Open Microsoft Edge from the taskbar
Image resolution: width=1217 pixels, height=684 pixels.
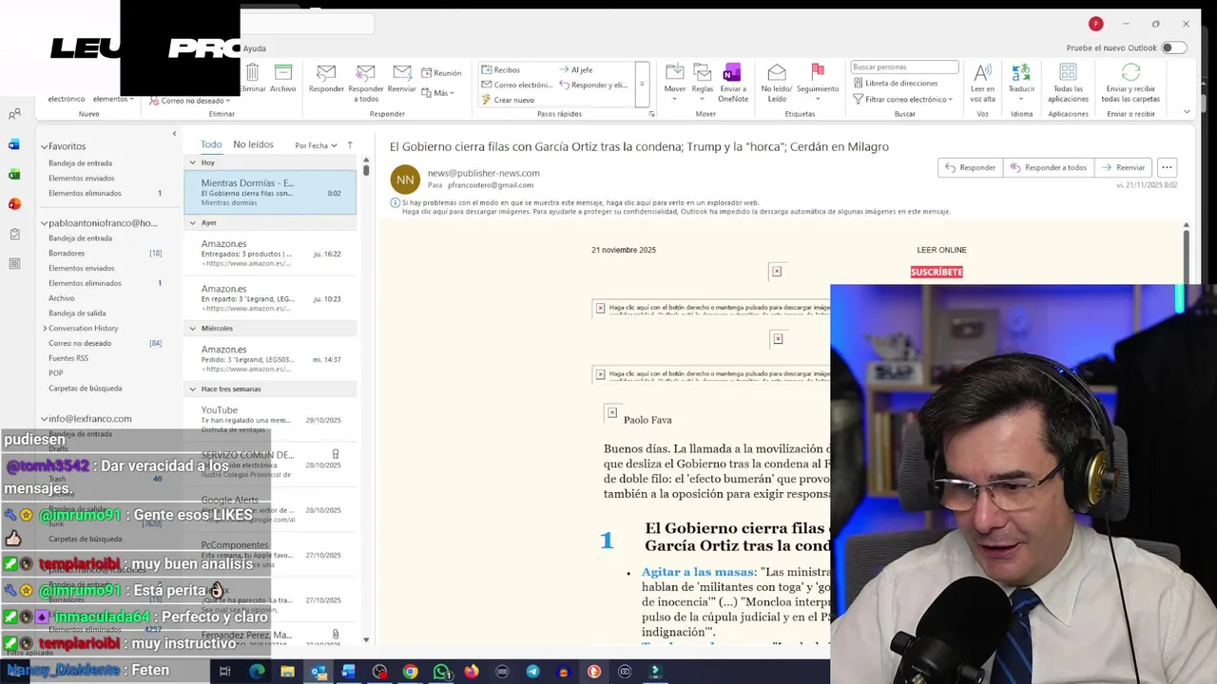(x=257, y=672)
